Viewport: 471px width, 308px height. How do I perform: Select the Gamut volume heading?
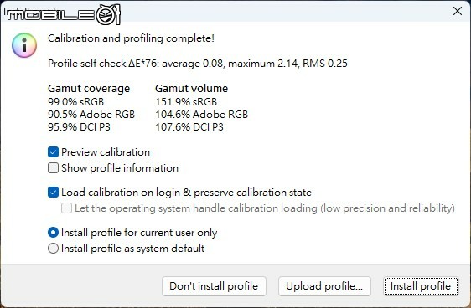192,89
